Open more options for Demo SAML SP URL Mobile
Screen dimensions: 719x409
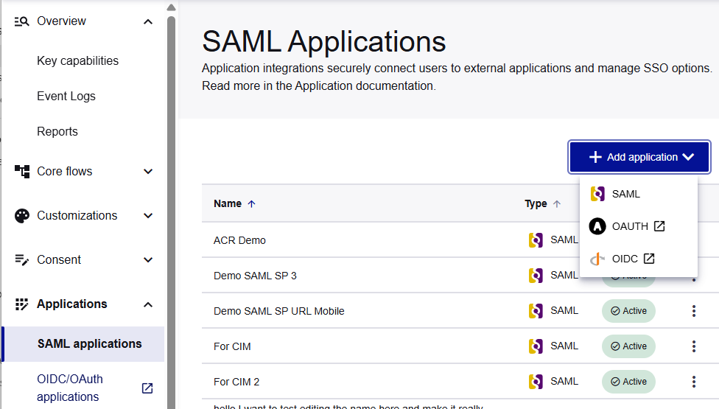point(694,311)
